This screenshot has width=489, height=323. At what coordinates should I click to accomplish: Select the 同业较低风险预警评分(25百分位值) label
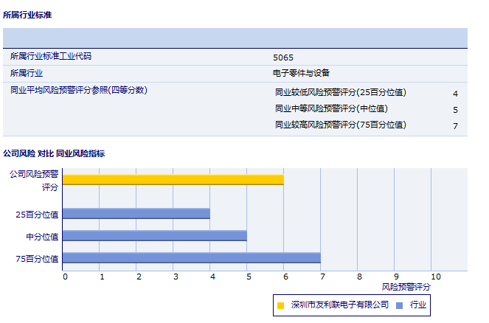(x=340, y=93)
